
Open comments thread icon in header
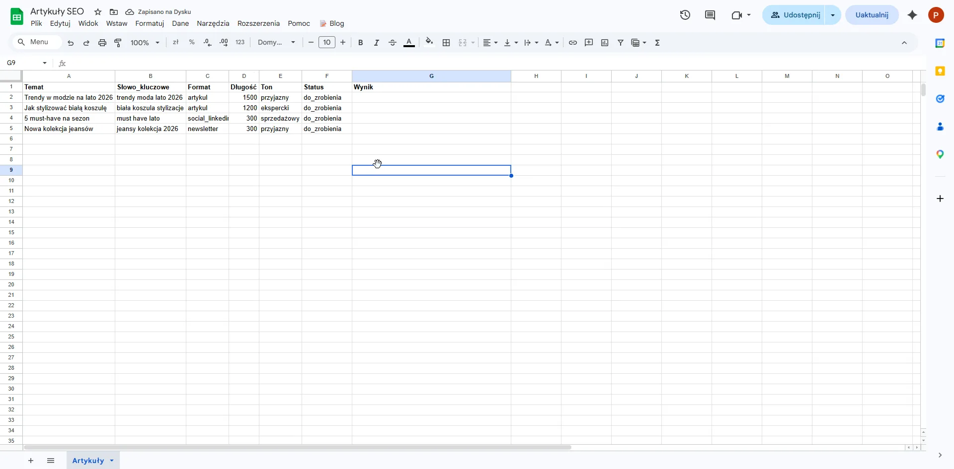(x=710, y=15)
